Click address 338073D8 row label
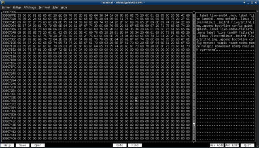The height and width of the screenshot is (148, 259). point(9,115)
